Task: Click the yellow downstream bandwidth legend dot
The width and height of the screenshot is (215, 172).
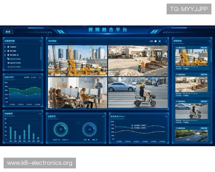Action: [132, 128]
